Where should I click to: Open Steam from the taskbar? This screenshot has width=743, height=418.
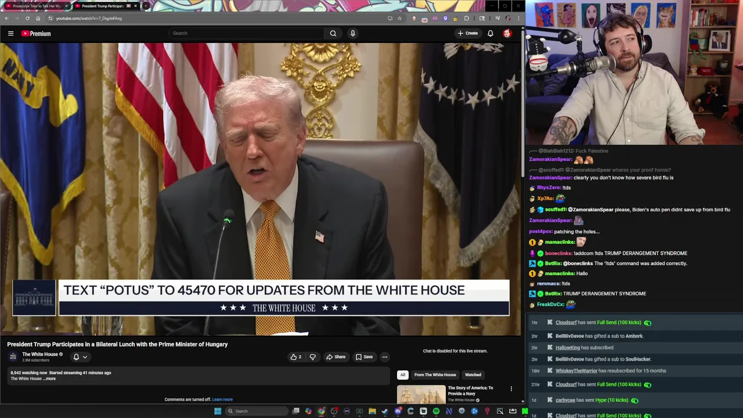(x=385, y=411)
